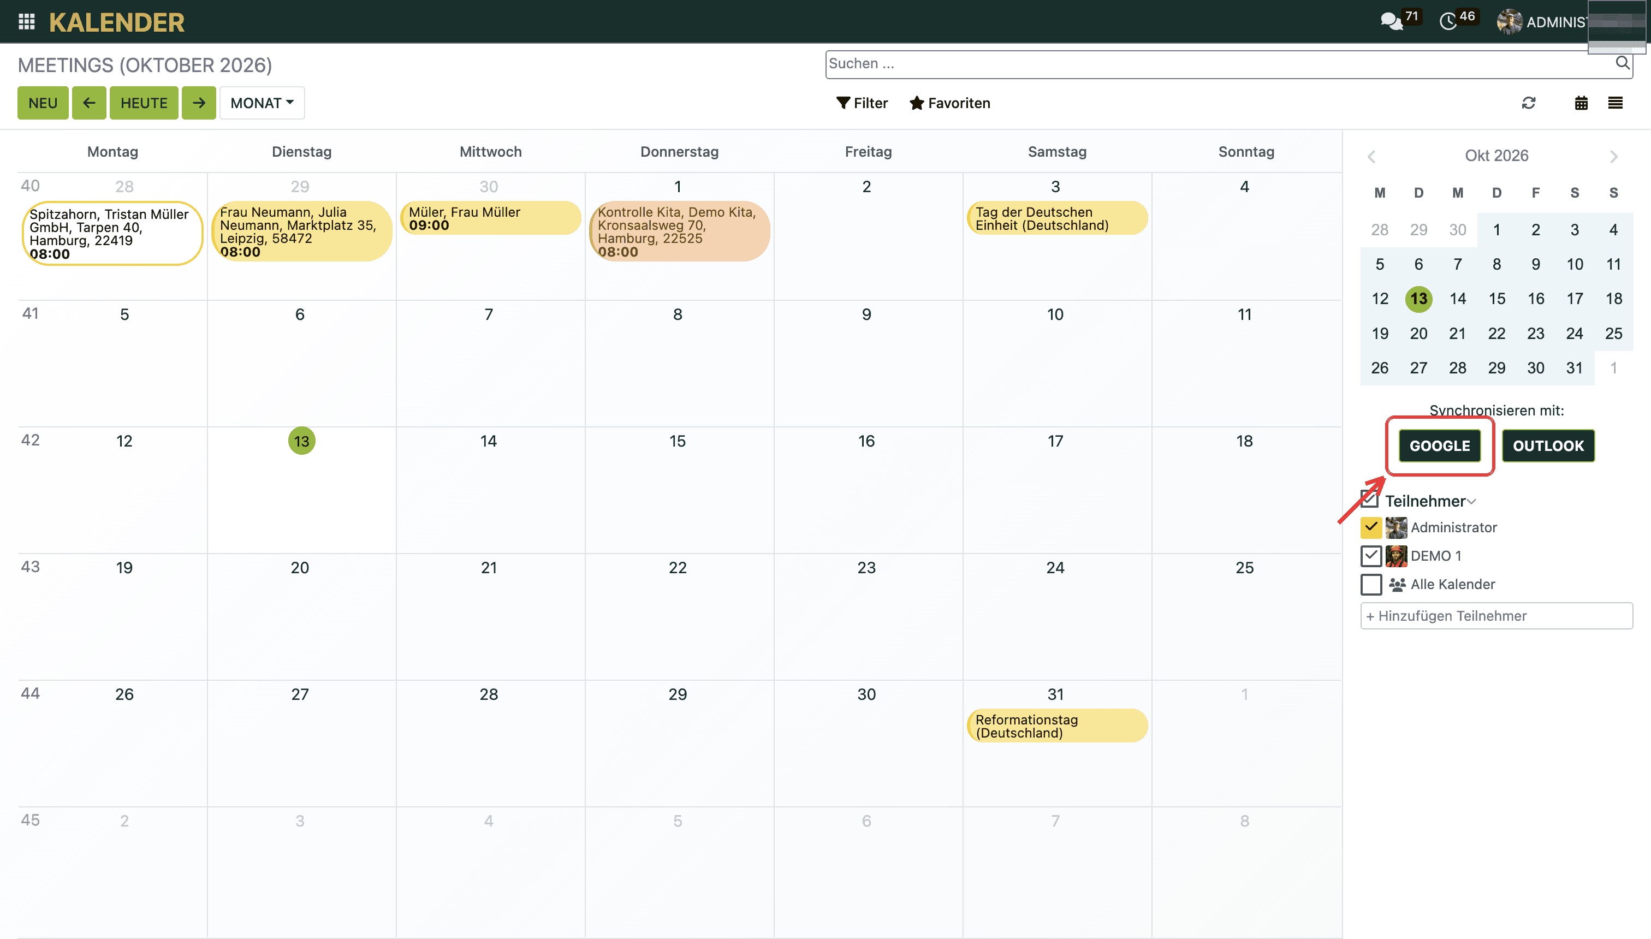Open the Favoriten menu
Screen dimensions: 1651x939
pyautogui.click(x=950, y=103)
